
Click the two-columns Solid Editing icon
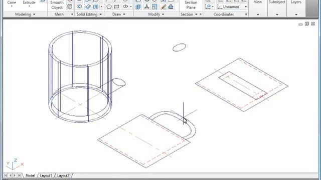pos(96,6)
